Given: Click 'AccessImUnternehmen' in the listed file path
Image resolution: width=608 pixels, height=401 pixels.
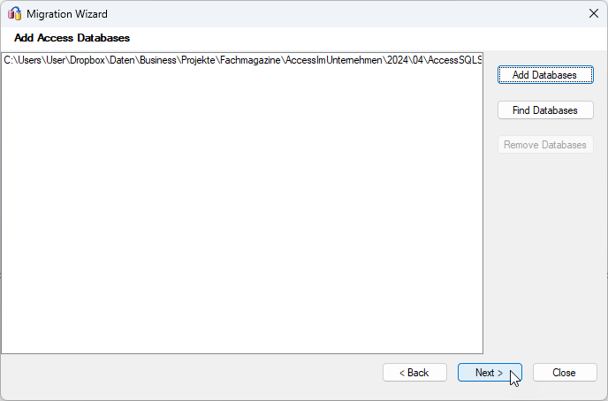Looking at the screenshot, I should coord(330,60).
